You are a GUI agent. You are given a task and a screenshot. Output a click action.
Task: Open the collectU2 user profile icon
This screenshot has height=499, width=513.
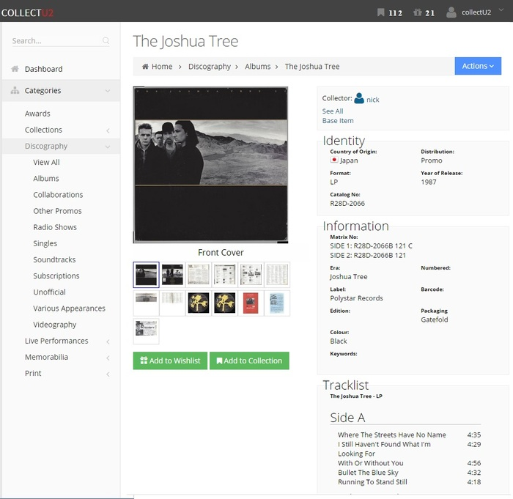[451, 12]
